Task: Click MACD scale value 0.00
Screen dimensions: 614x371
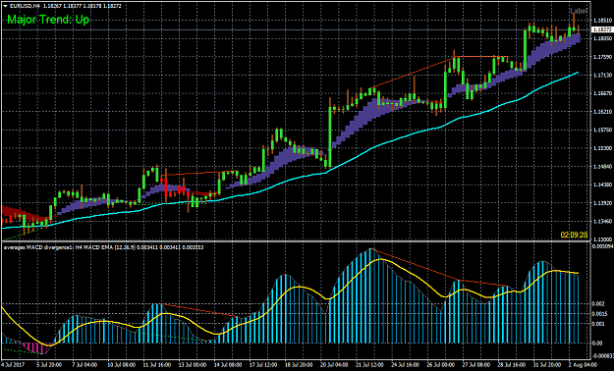Action: (x=596, y=344)
